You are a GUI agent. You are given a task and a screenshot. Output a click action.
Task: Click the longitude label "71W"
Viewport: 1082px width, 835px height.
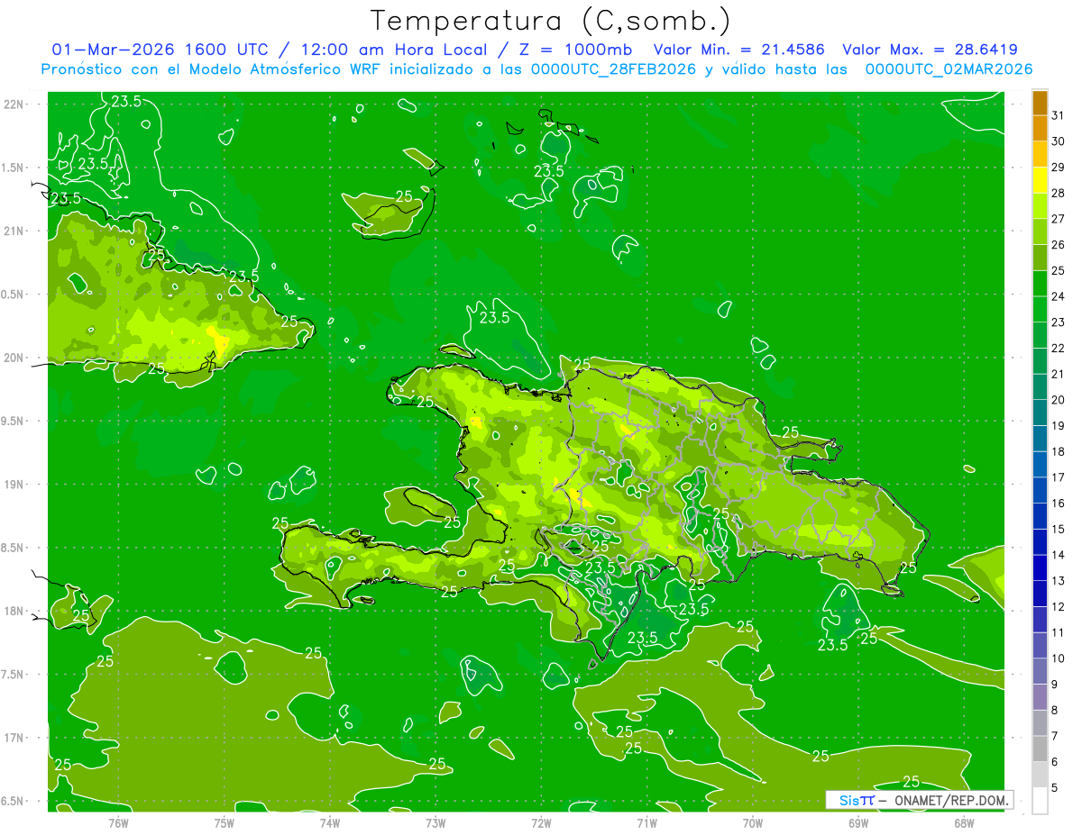pos(646,822)
